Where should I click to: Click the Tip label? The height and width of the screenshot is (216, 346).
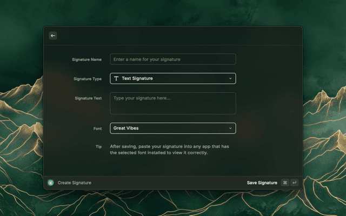pos(98,146)
